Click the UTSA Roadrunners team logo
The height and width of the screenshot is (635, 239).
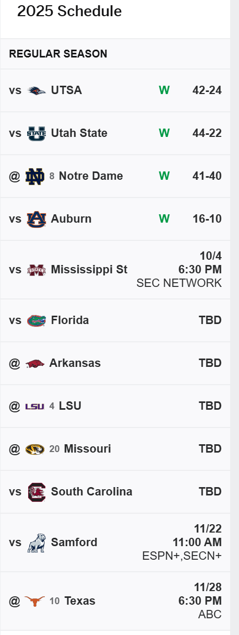tap(37, 90)
